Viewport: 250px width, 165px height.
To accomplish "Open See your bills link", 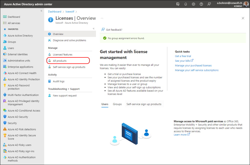I will [x=184, y=61].
